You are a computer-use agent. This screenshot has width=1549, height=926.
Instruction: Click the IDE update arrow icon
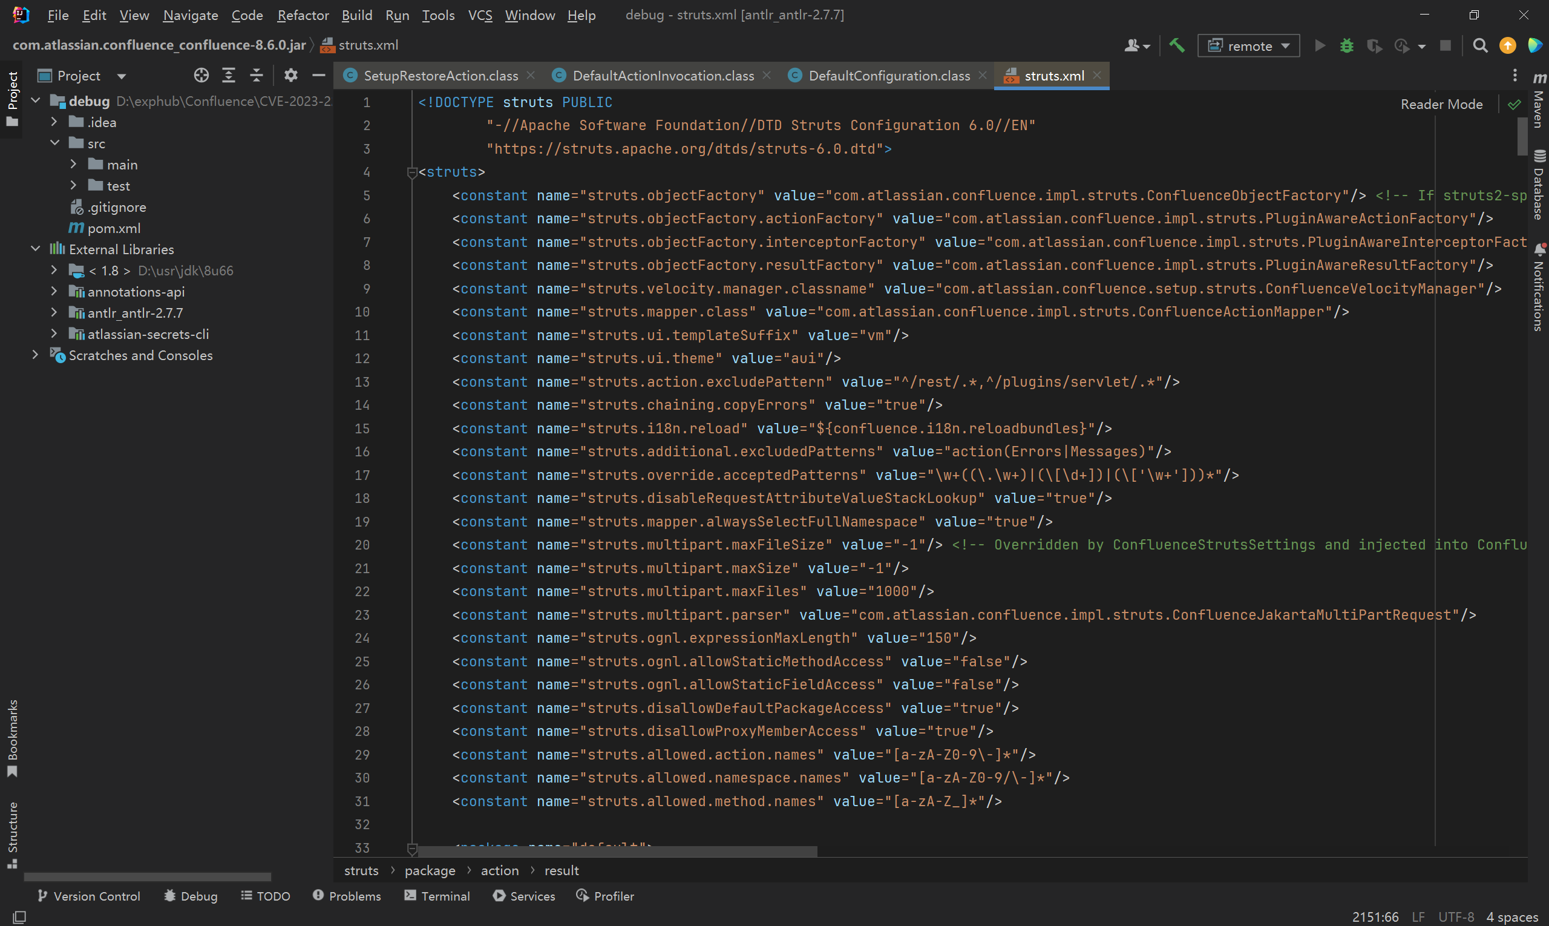pyautogui.click(x=1507, y=45)
